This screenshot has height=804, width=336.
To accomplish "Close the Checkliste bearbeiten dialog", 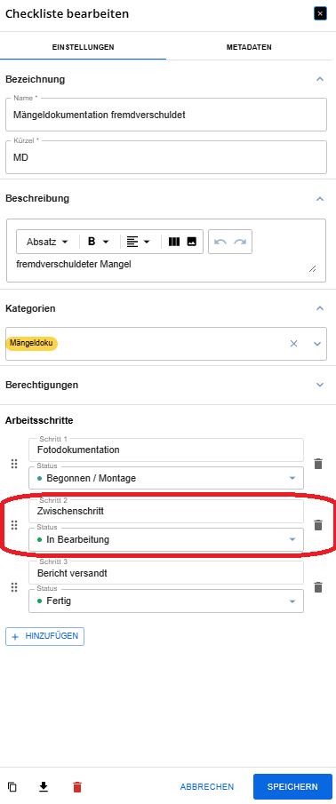I will click(320, 14).
